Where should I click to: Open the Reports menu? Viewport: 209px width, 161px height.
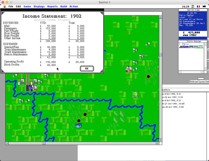coord(52,7)
